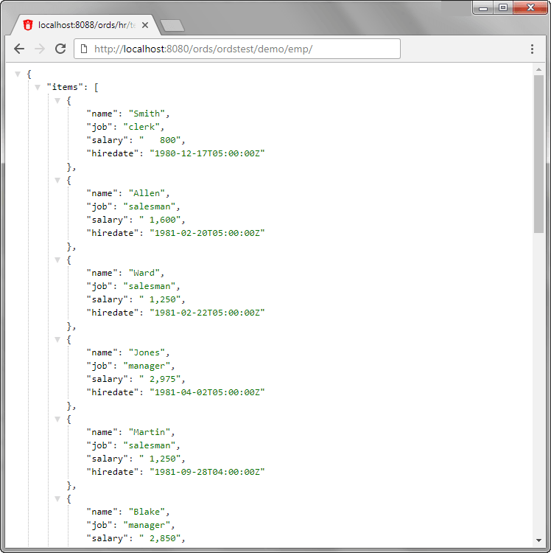Select the localhost:8088/ords/hr tab

click(x=86, y=25)
